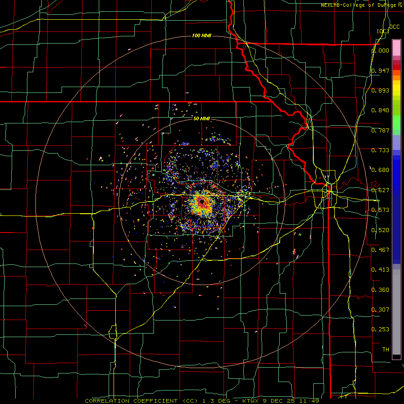Click the dark radar site center spot

202,202
